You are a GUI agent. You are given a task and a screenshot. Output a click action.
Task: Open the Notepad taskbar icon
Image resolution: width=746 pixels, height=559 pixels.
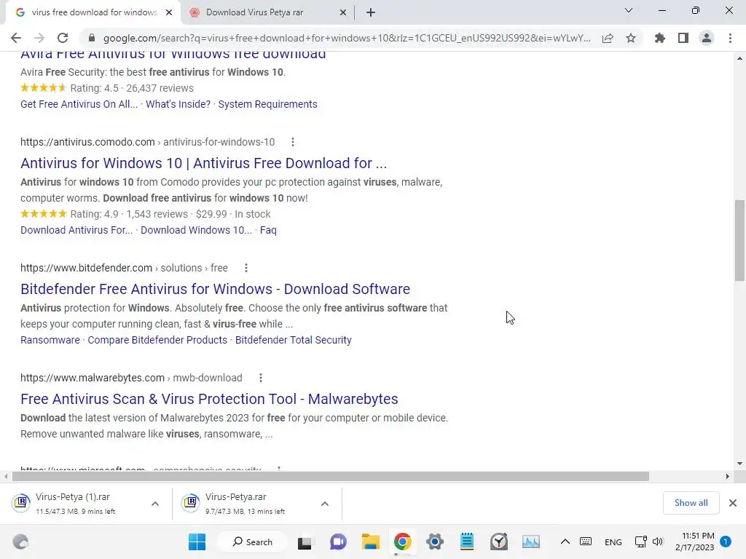(467, 542)
